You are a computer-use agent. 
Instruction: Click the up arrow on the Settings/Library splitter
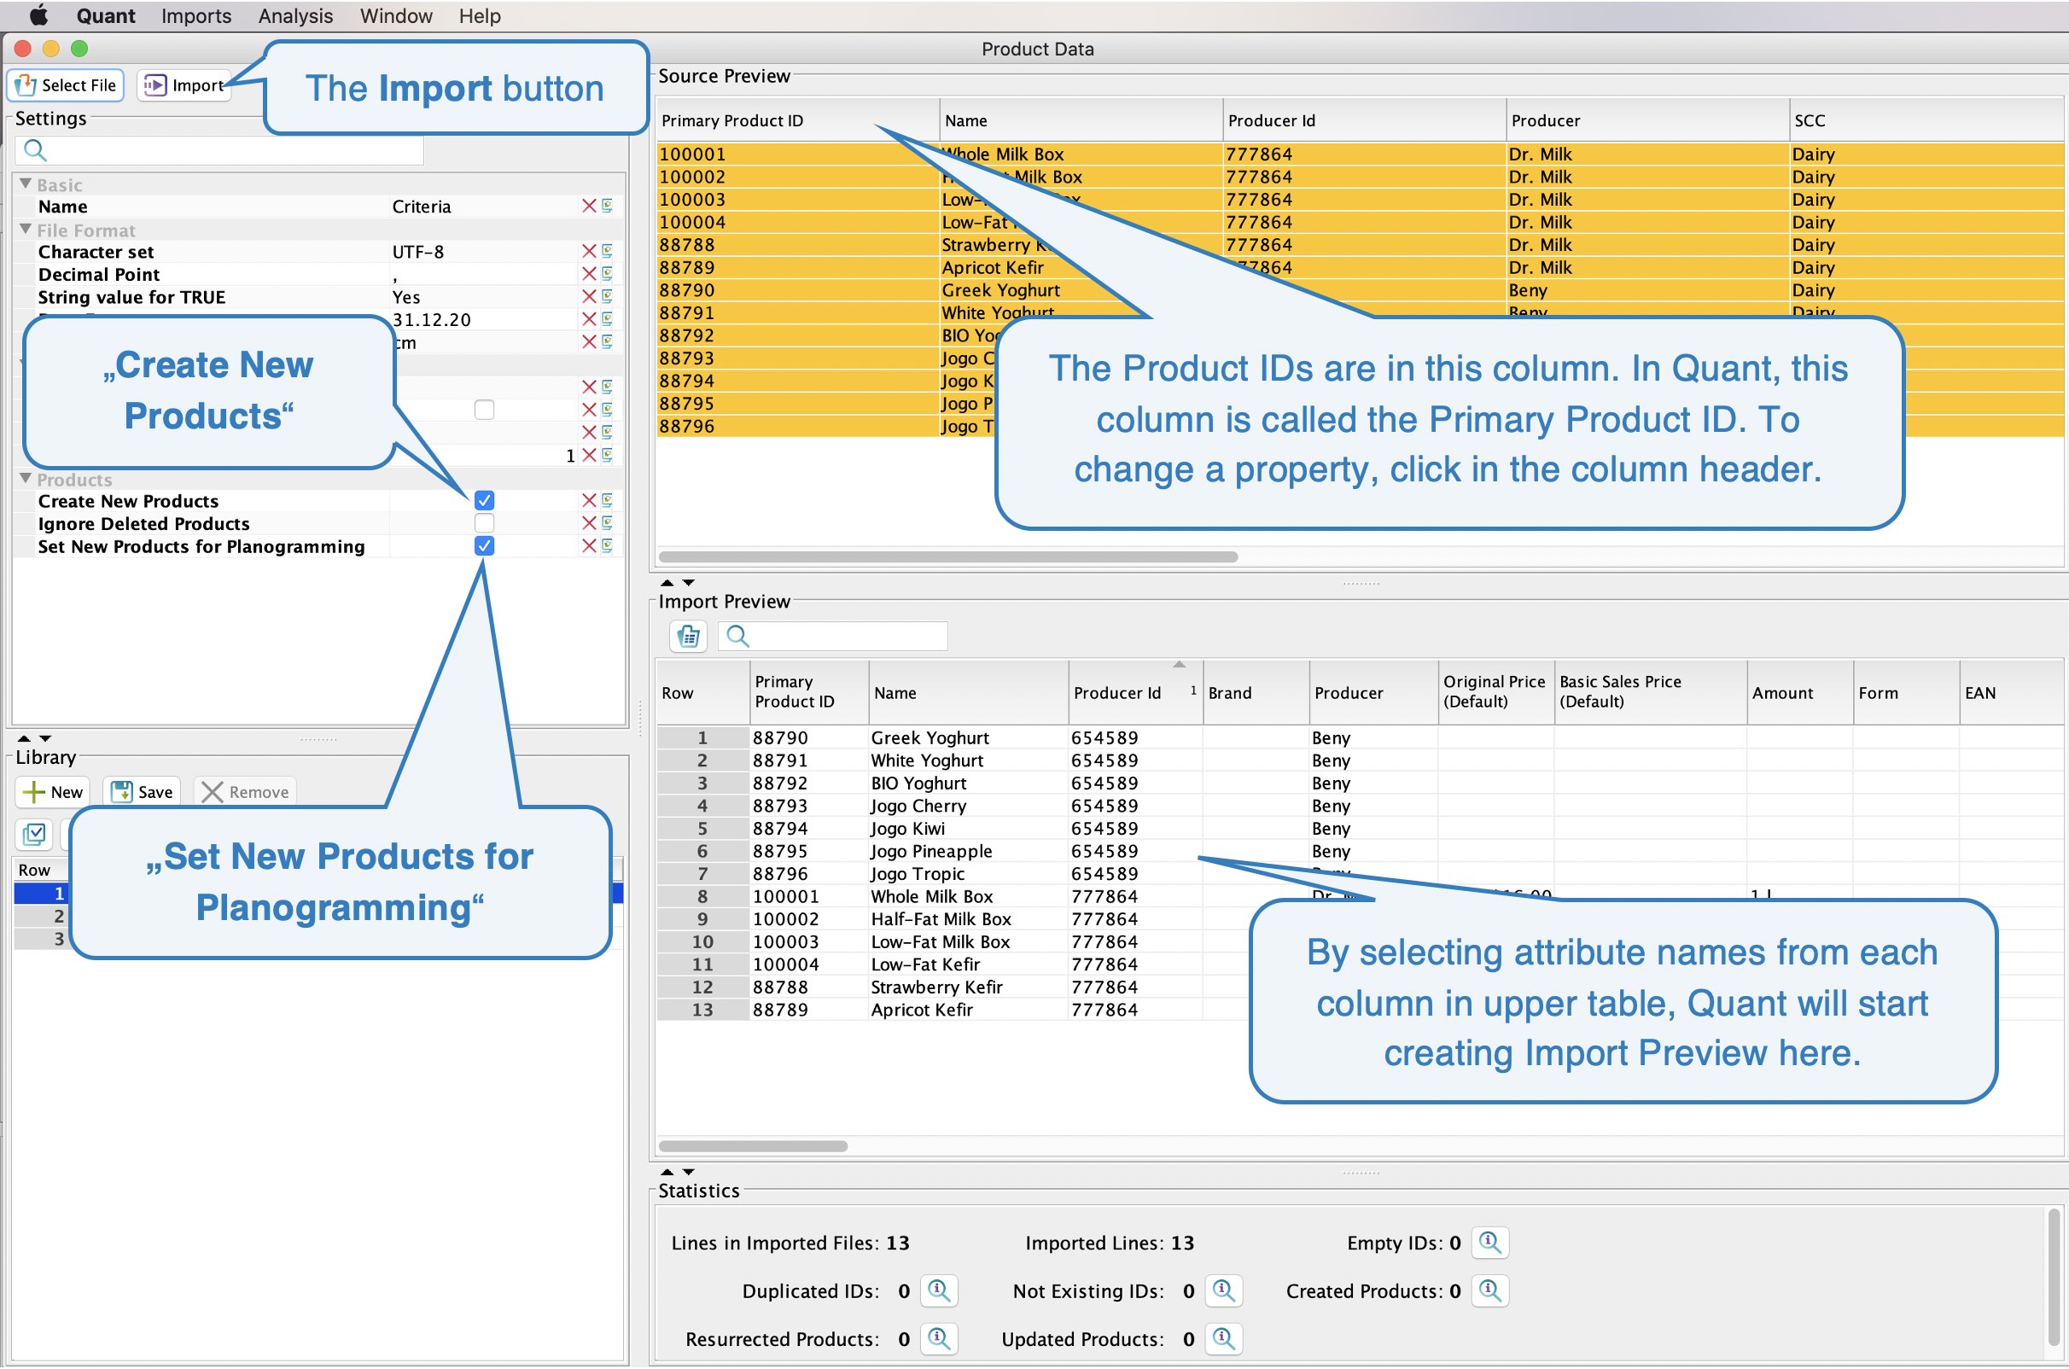25,738
